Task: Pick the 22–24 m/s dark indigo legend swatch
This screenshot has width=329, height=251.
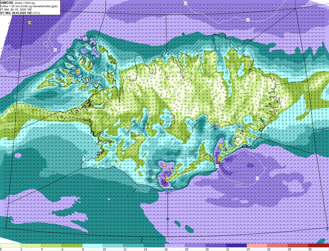Action: (x=236, y=245)
